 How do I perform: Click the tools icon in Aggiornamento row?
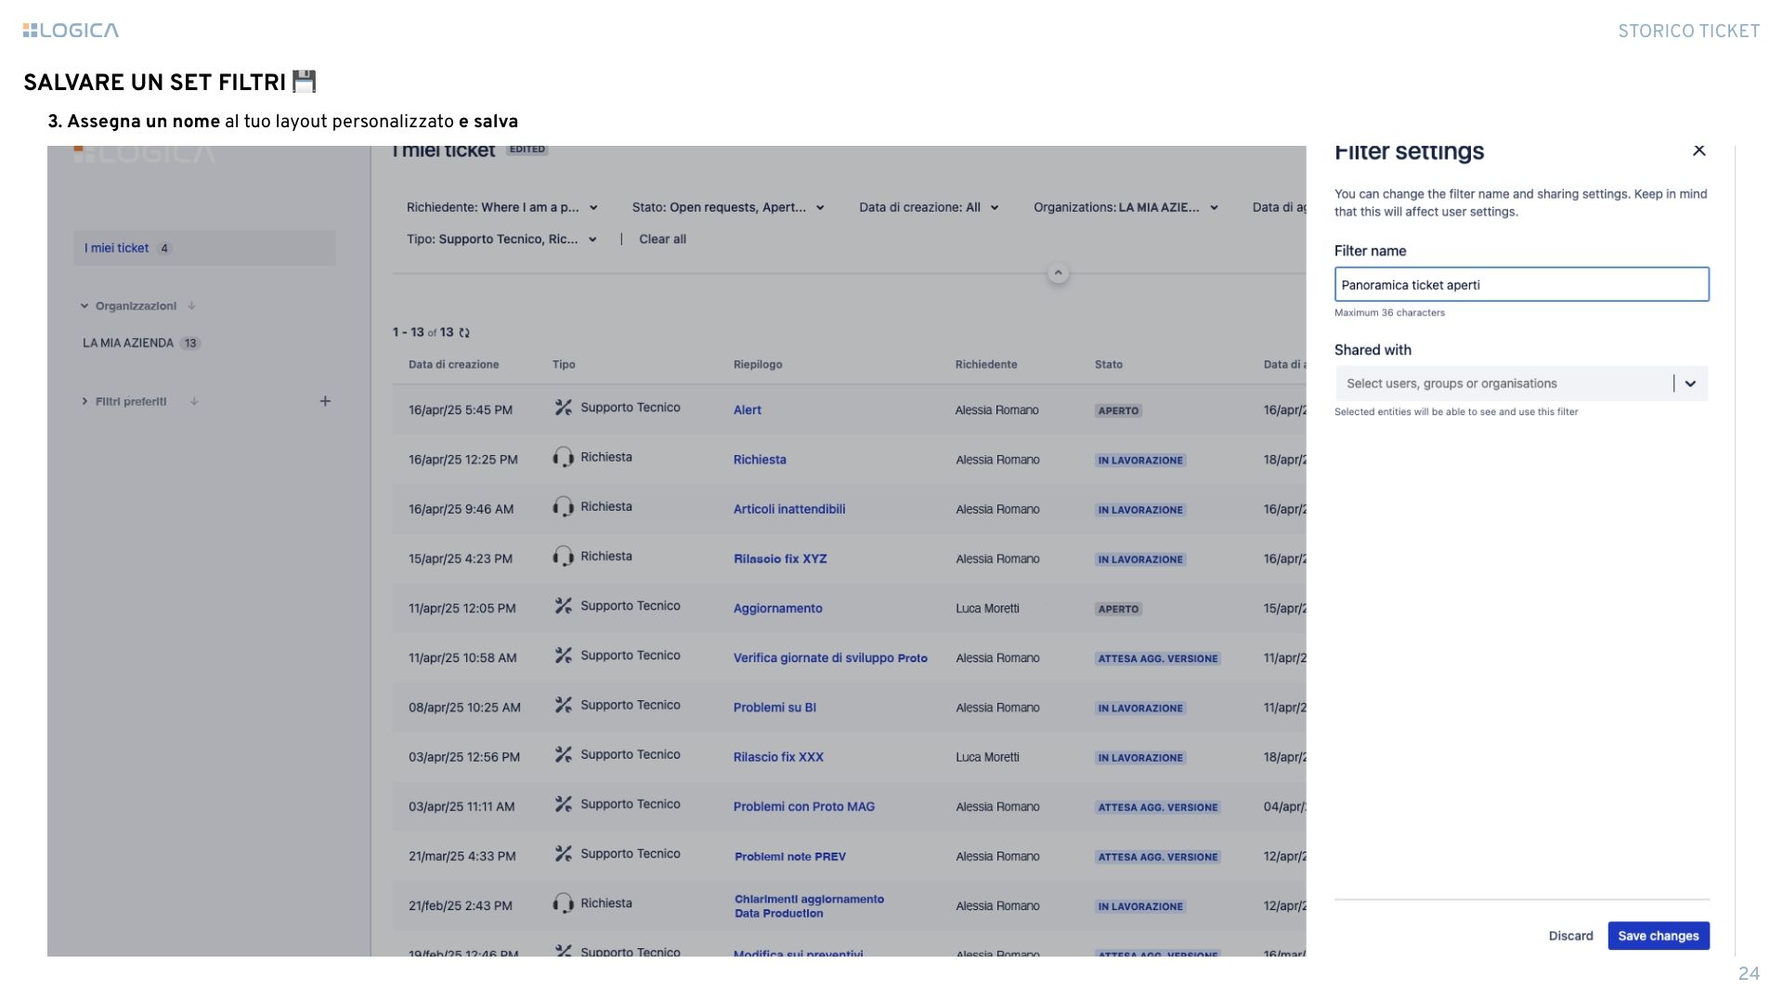click(563, 606)
